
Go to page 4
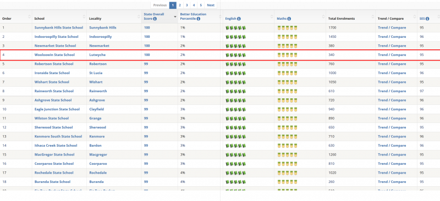194,5
